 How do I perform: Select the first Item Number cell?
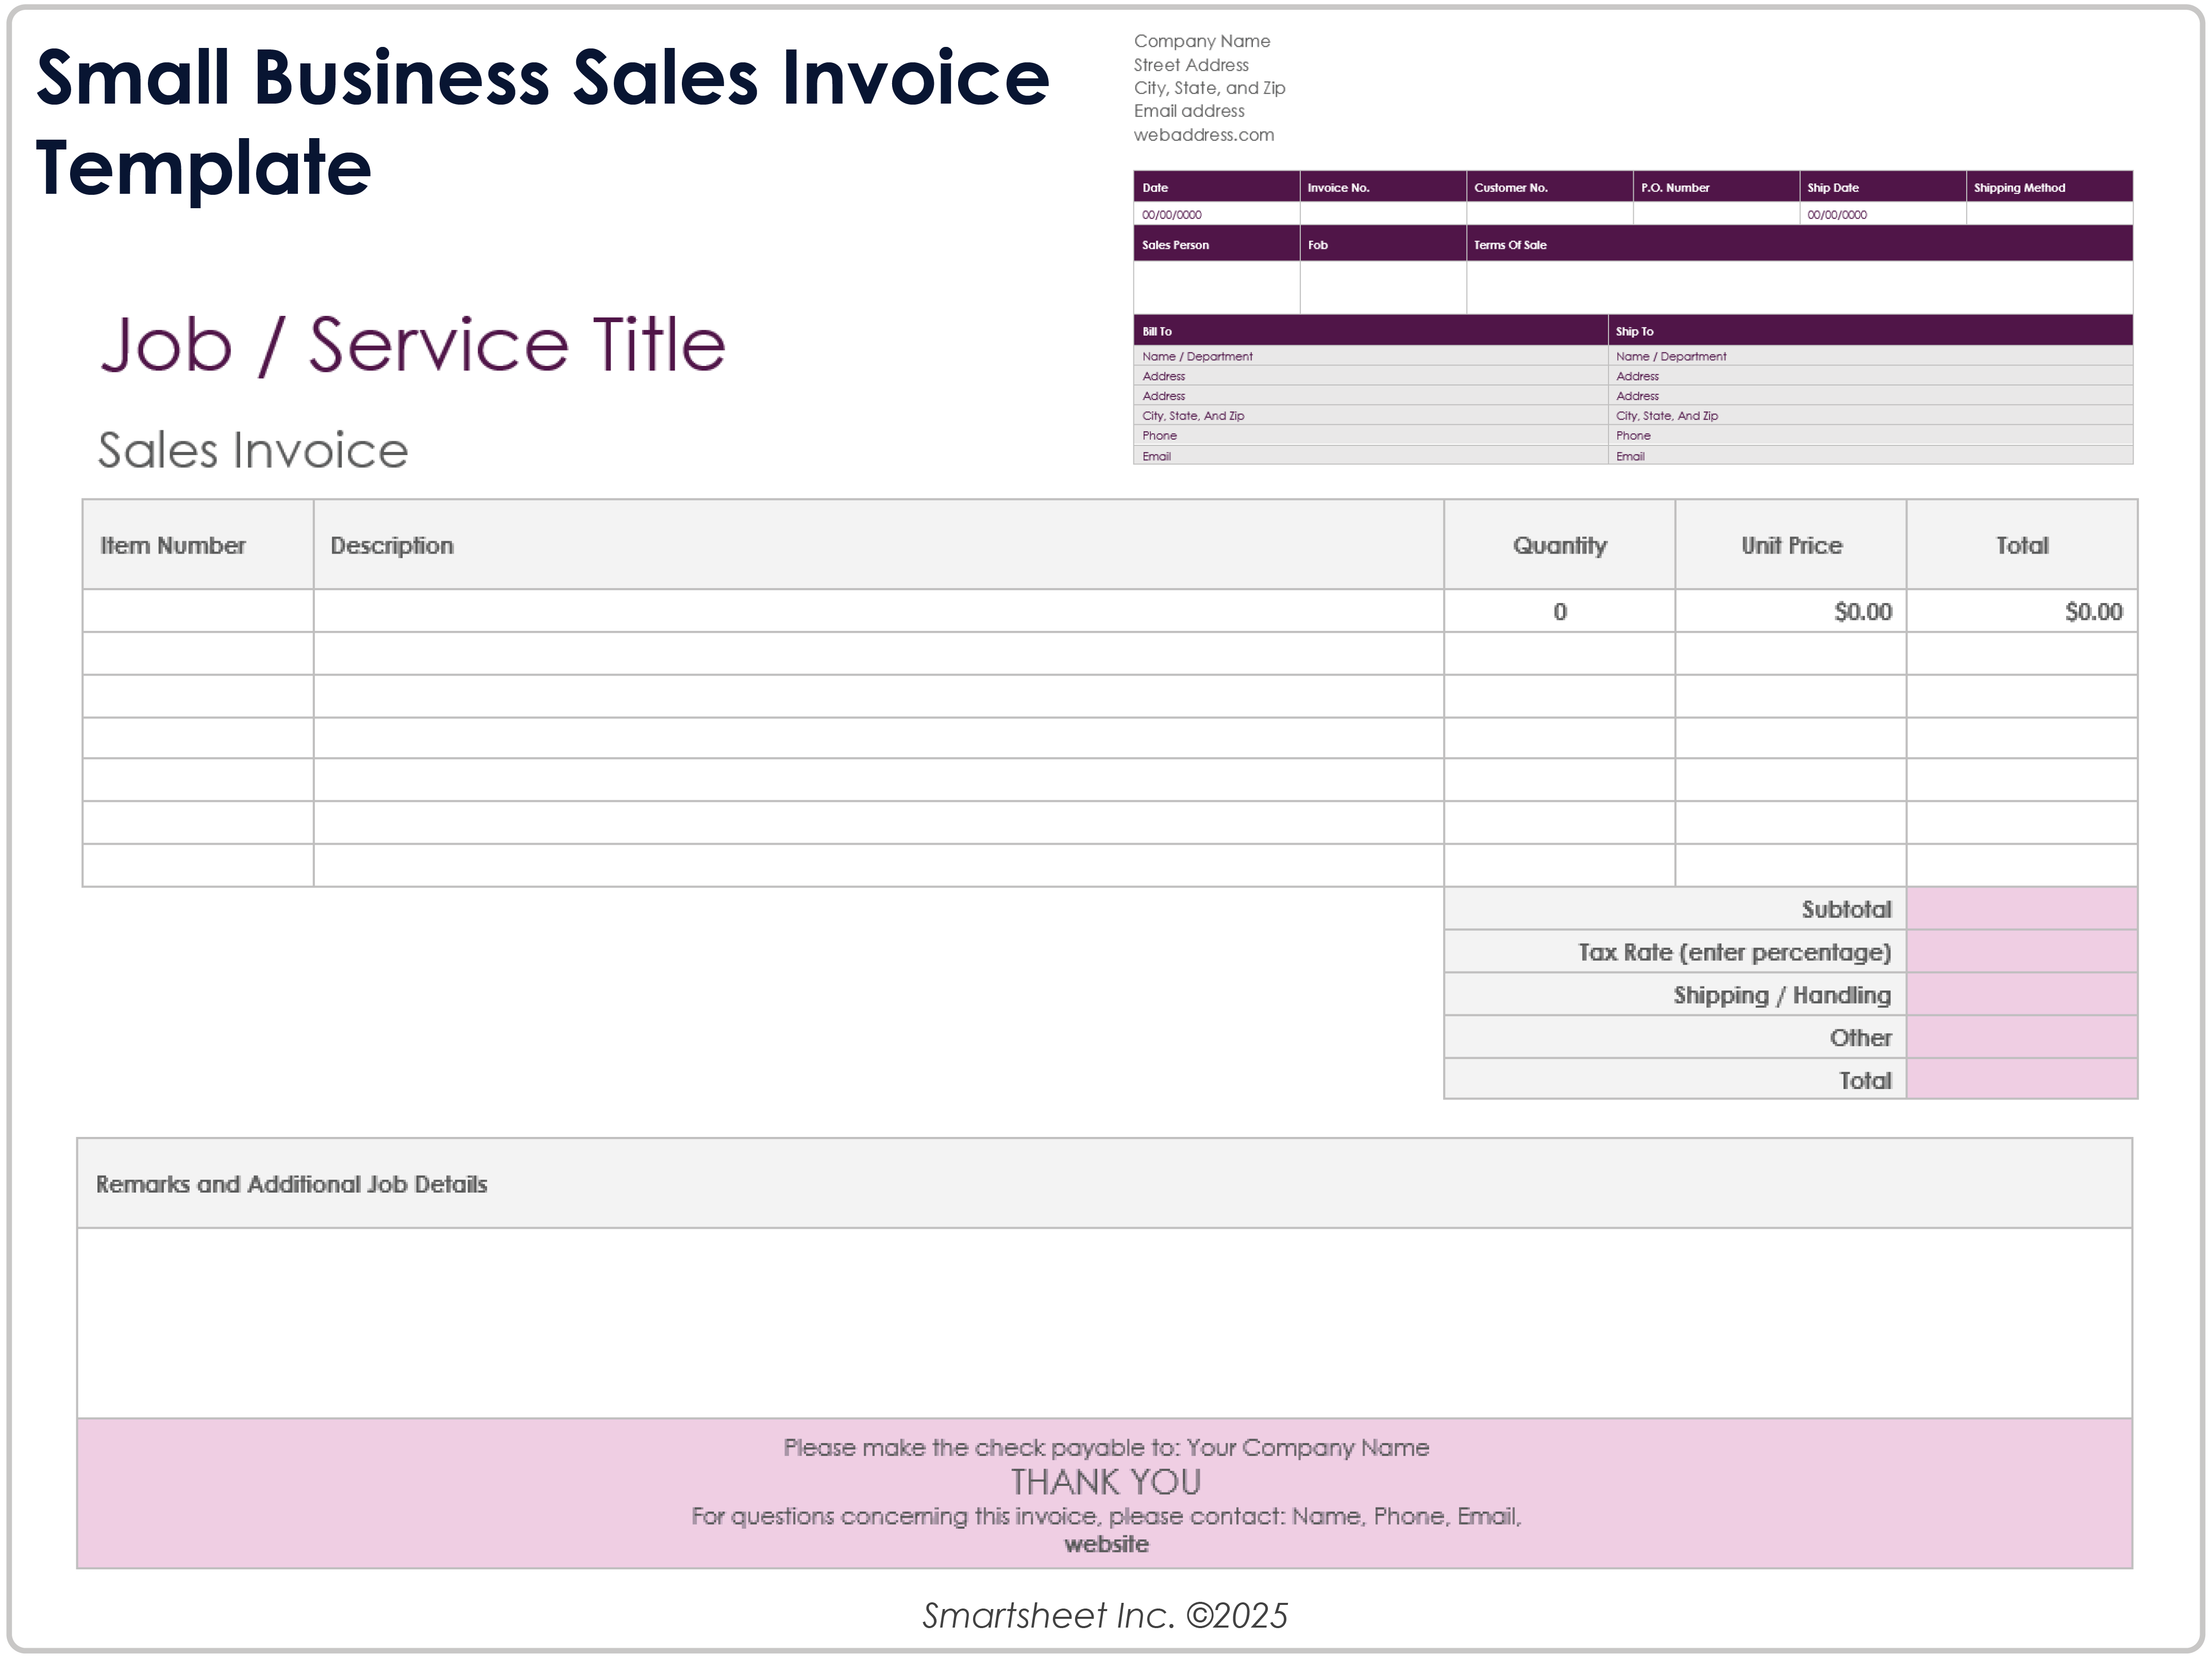196,611
